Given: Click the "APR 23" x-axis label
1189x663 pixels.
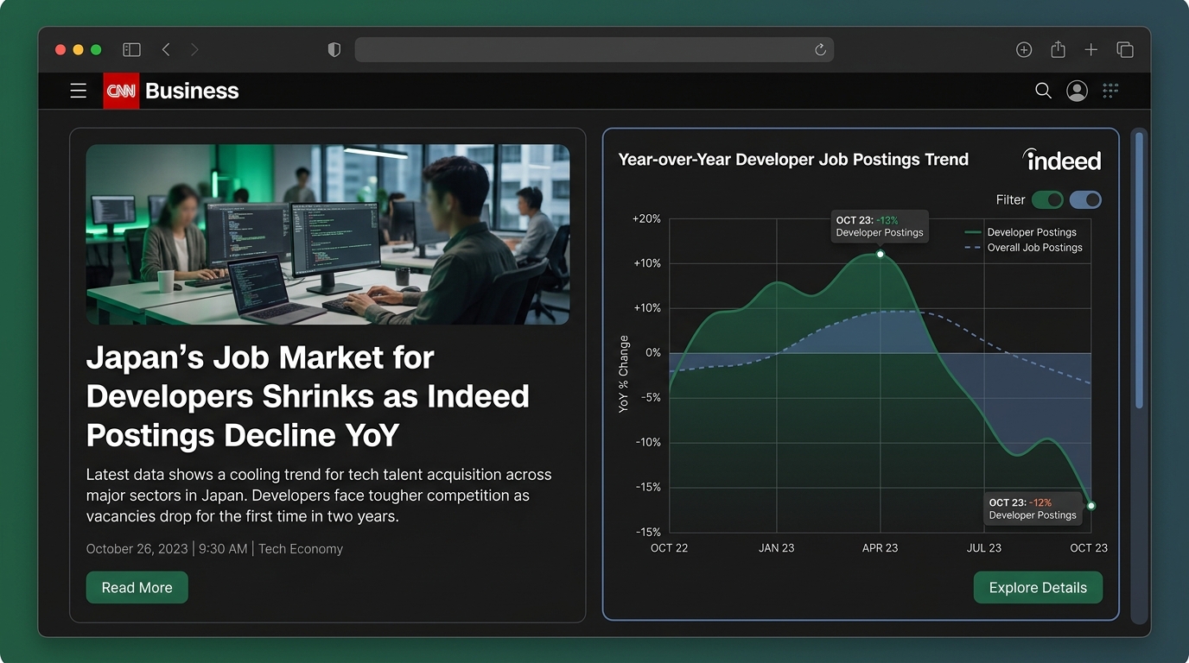Looking at the screenshot, I should coord(881,548).
